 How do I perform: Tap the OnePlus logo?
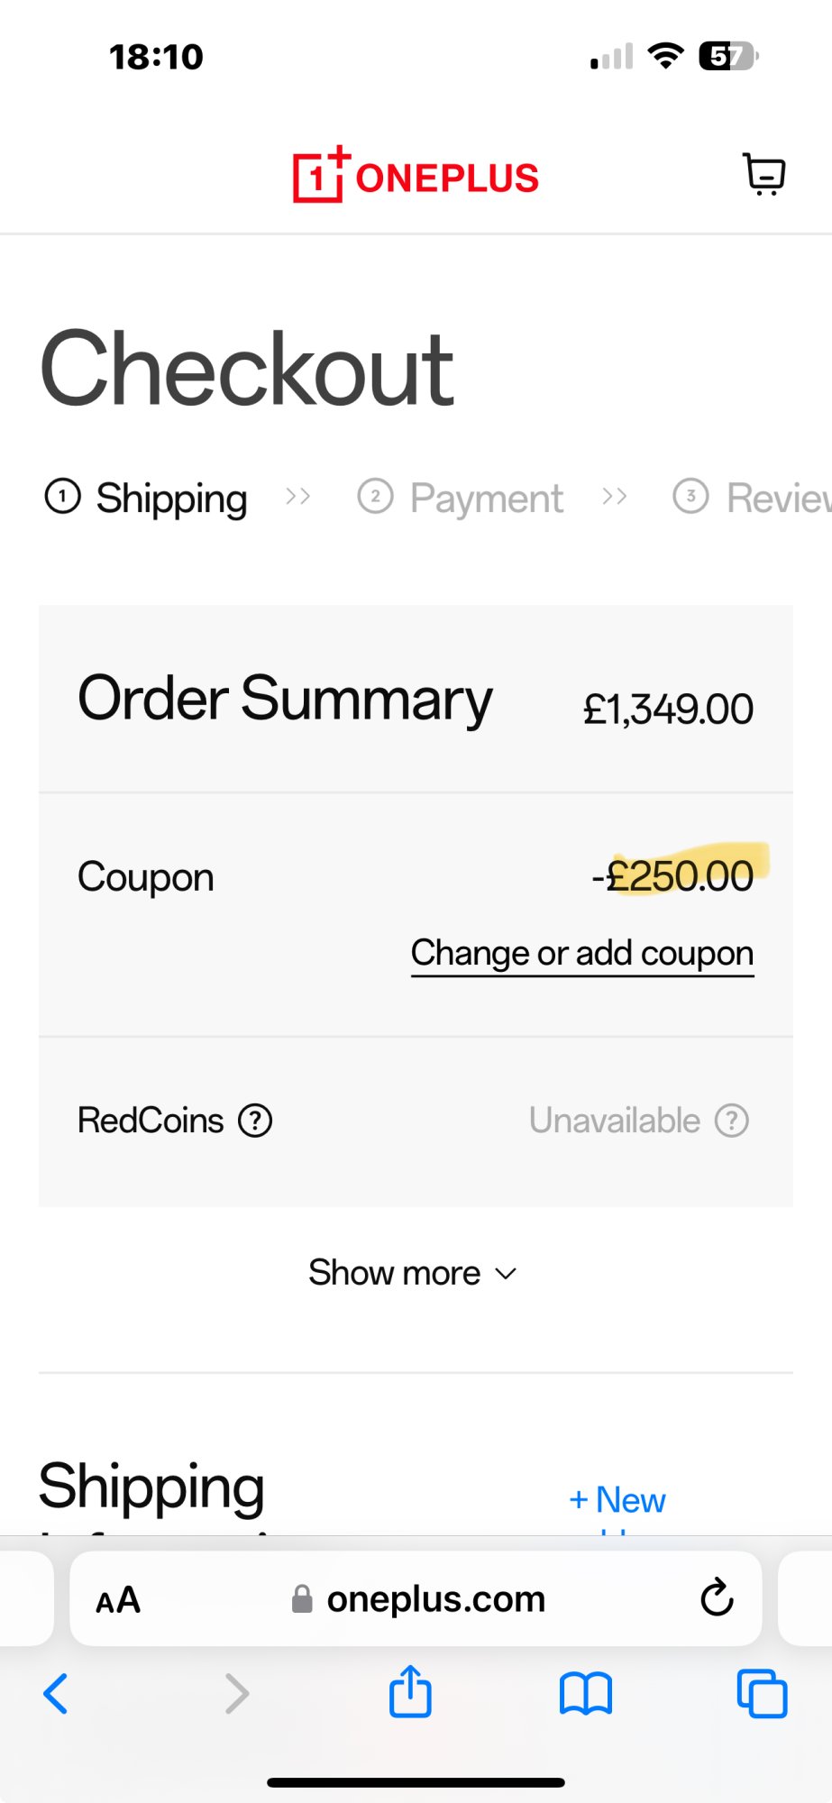416,175
